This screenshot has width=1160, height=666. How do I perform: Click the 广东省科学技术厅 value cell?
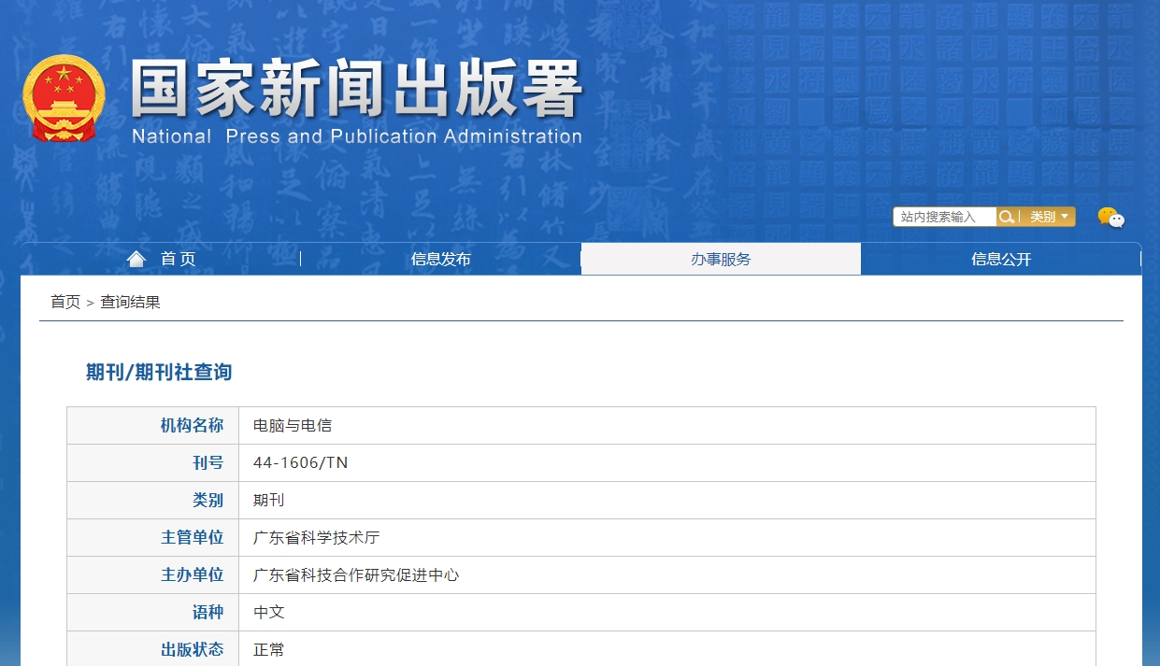click(x=666, y=538)
